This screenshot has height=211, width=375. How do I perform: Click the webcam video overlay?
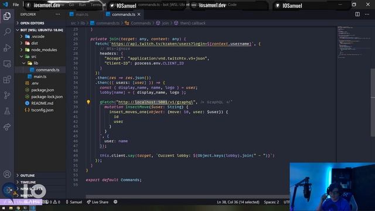point(332,186)
